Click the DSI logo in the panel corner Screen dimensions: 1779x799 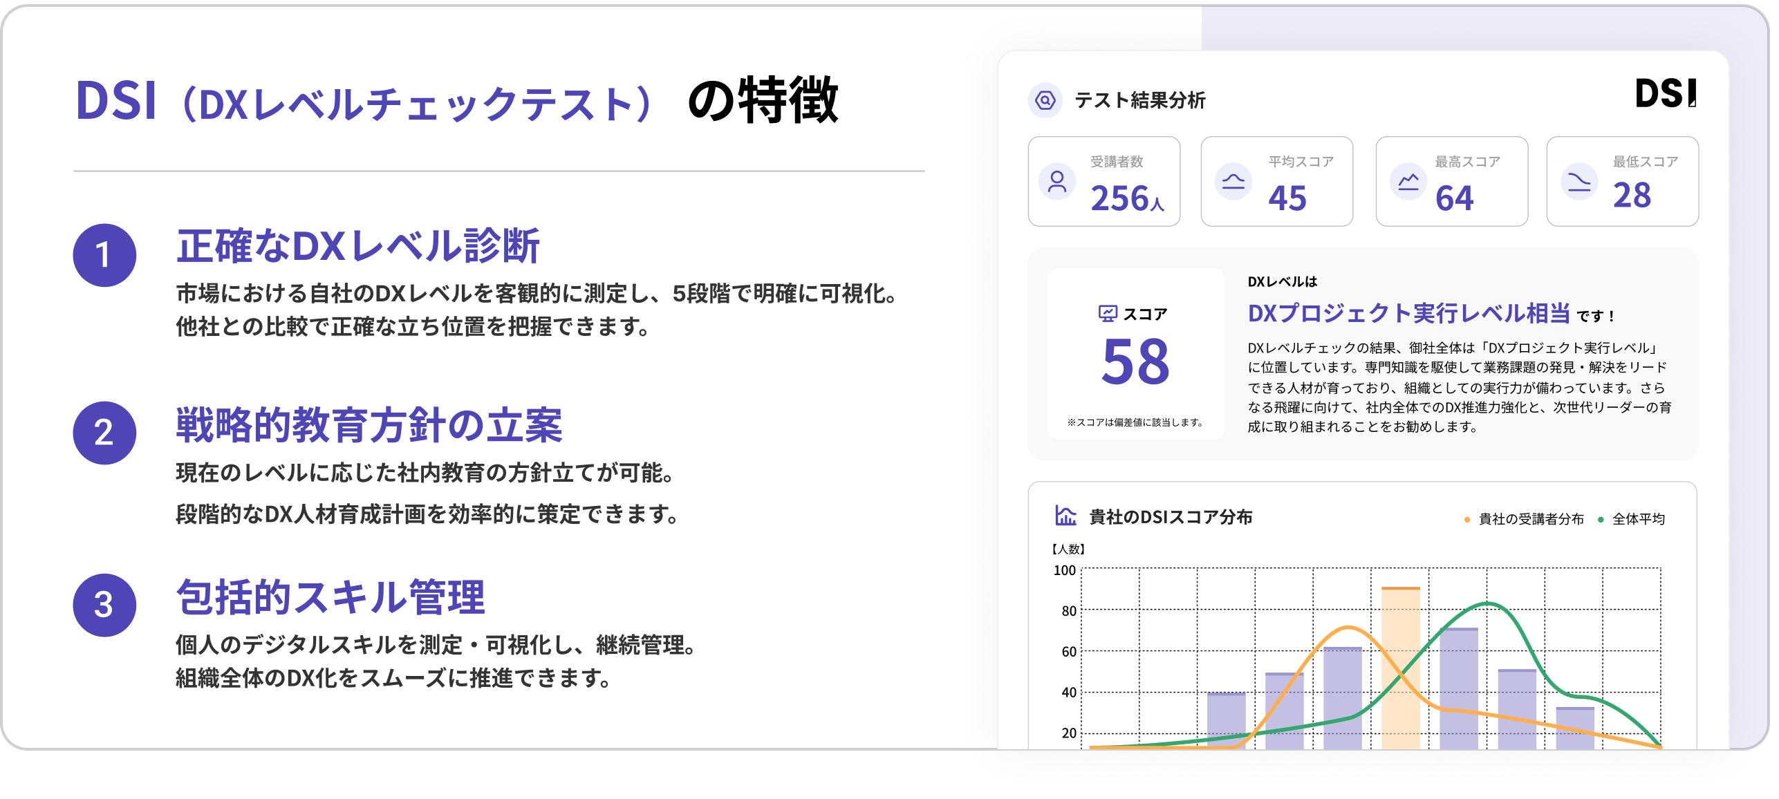point(1665,94)
